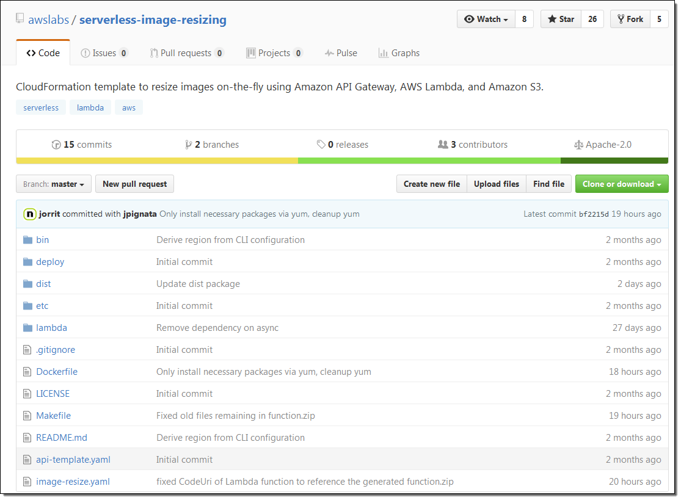Viewport: 681px width, 500px height.
Task: Open jpignata user link in commit bar
Action: point(140,214)
